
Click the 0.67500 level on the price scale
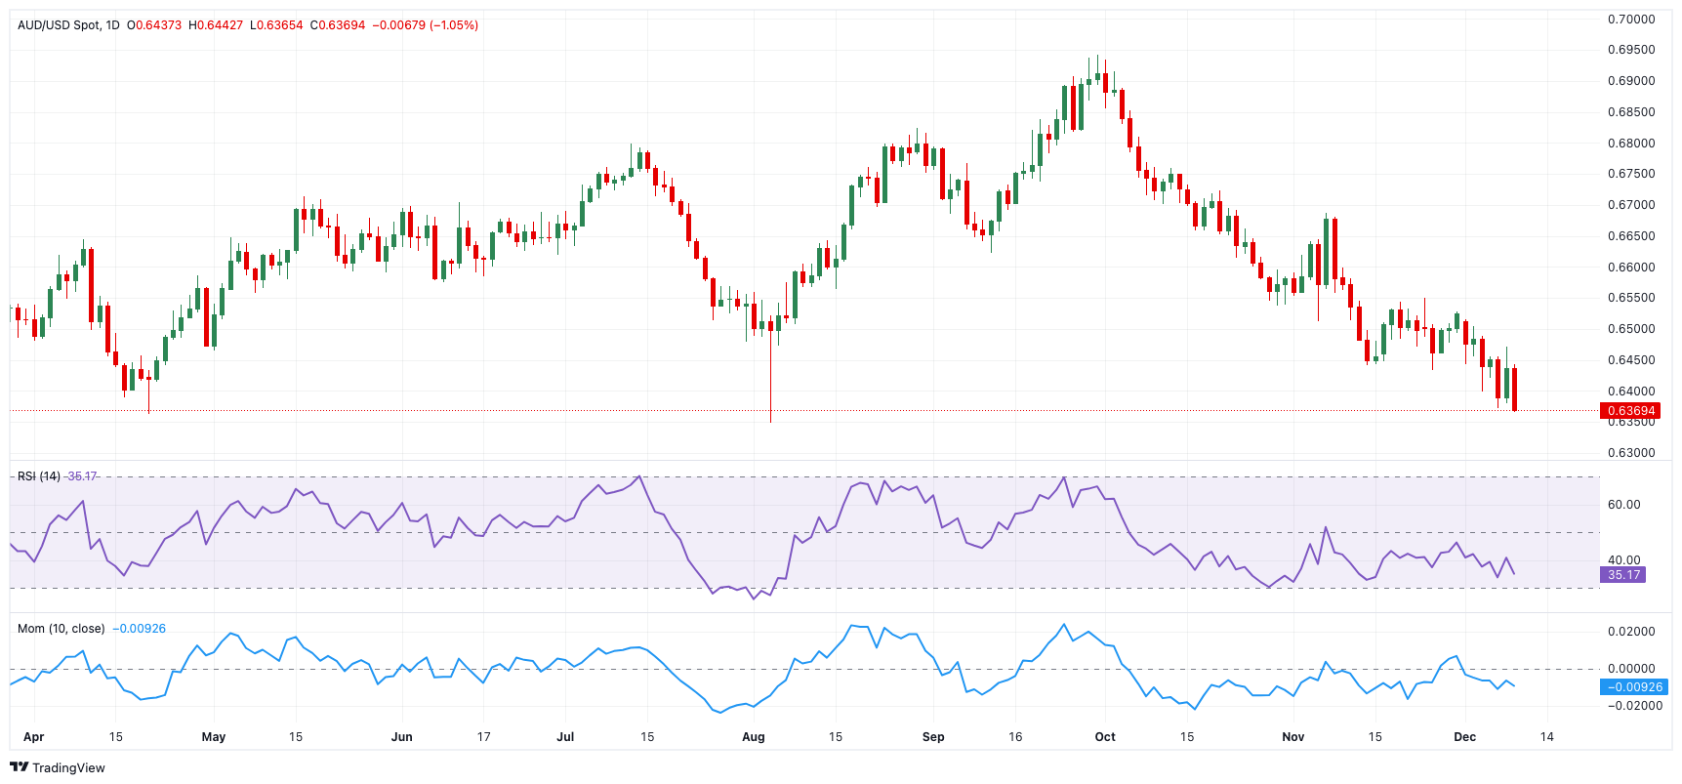[x=1631, y=174]
